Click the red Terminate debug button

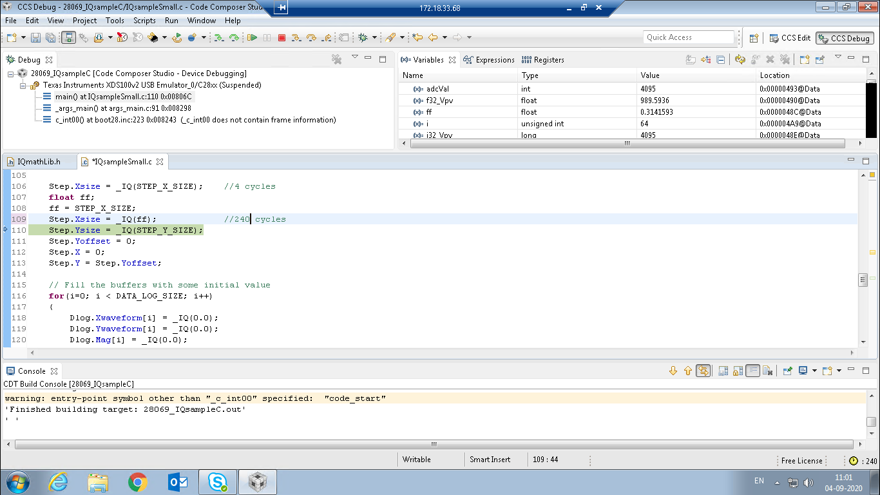coord(282,38)
